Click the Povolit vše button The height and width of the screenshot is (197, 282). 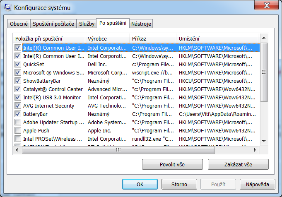(172, 164)
